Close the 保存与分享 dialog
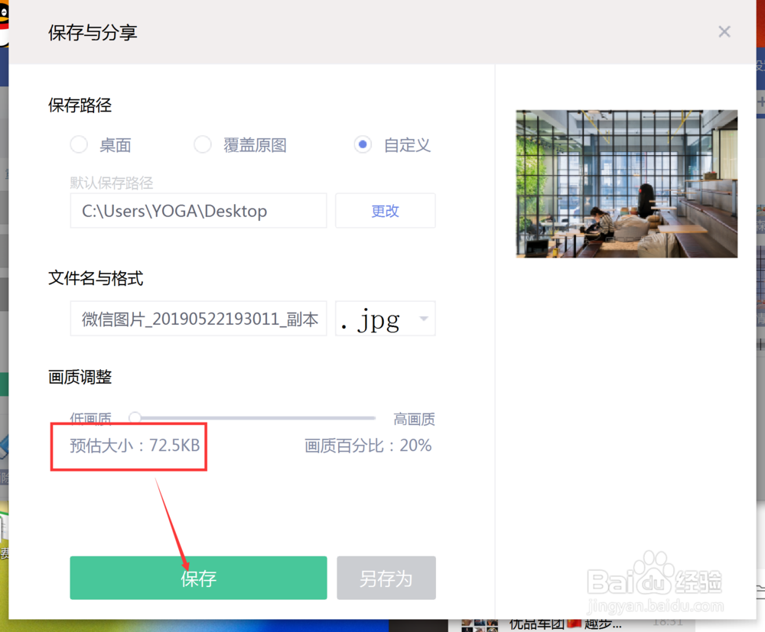The width and height of the screenshot is (765, 632). click(724, 31)
